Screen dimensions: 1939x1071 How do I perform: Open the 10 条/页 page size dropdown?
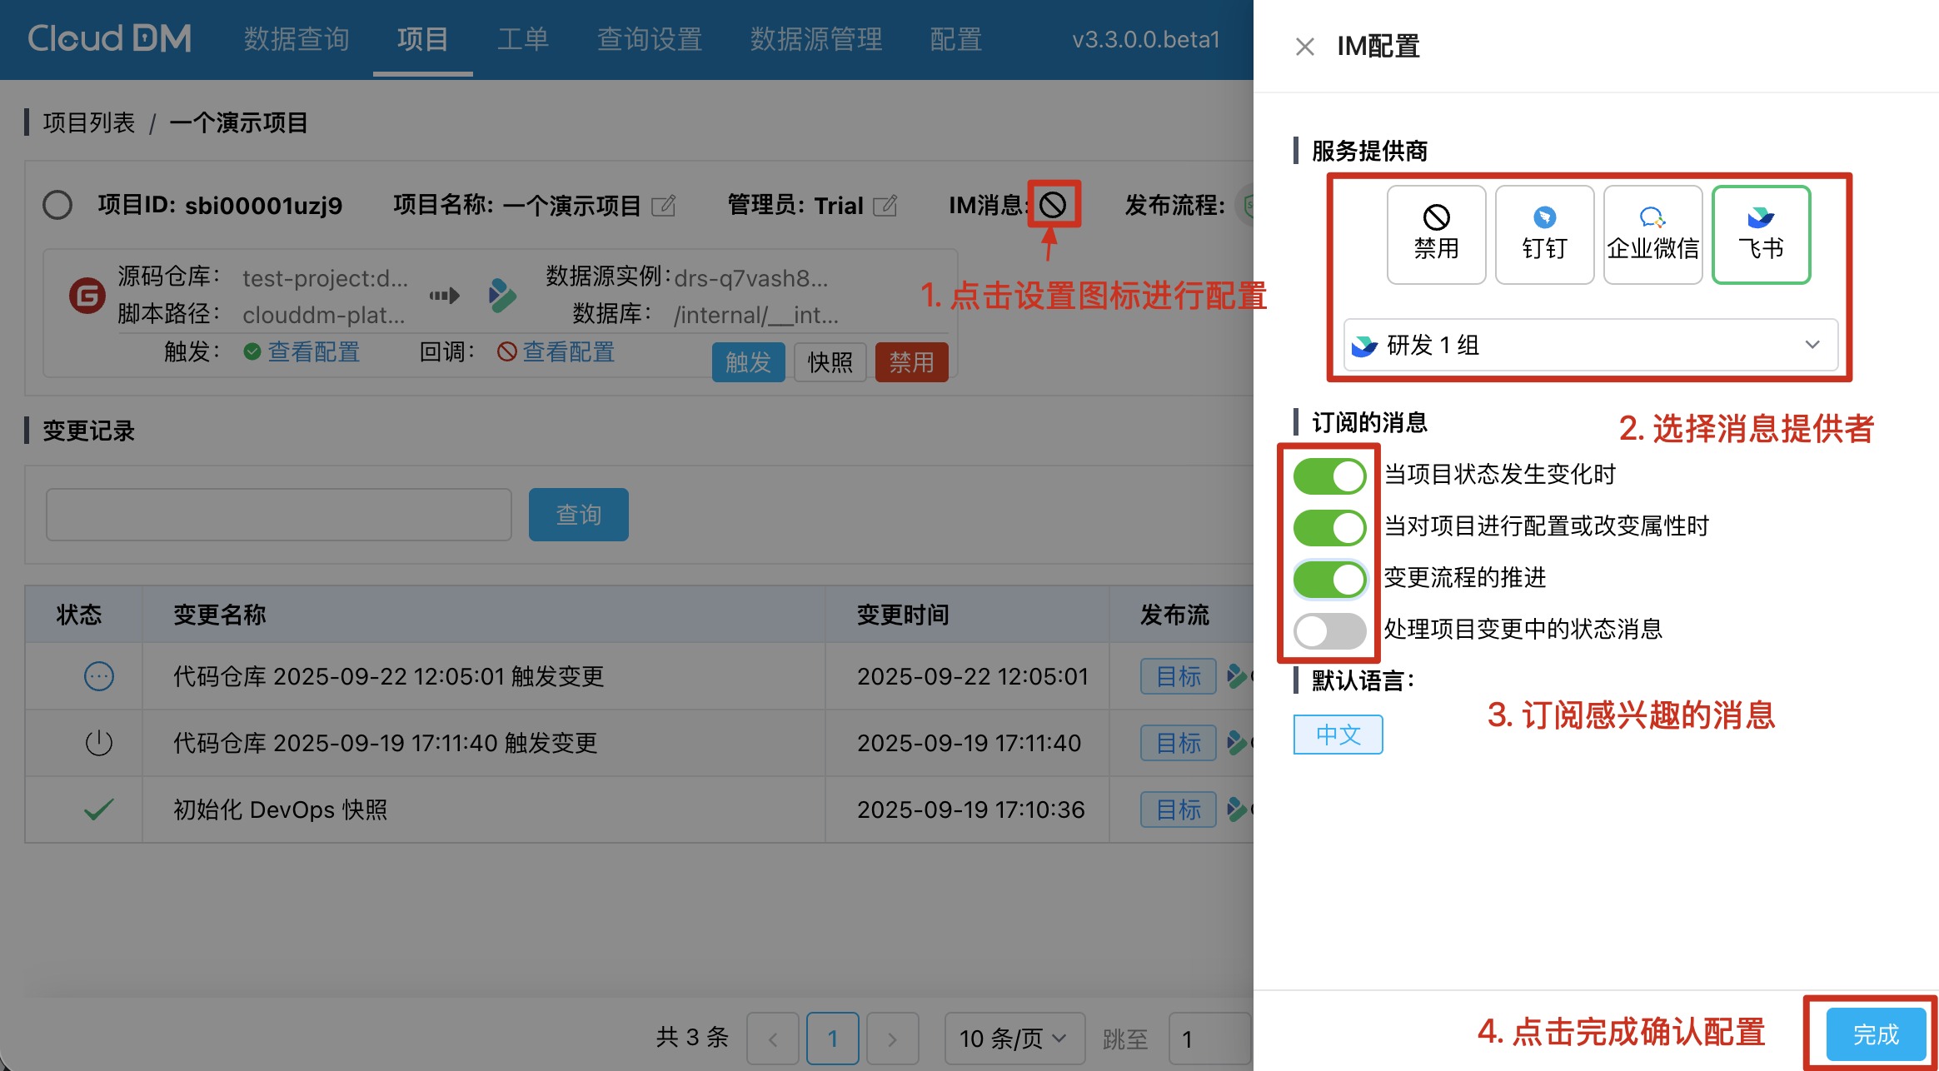point(1013,1038)
